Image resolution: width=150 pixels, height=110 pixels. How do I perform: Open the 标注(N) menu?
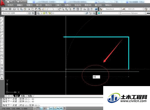click(78, 5)
